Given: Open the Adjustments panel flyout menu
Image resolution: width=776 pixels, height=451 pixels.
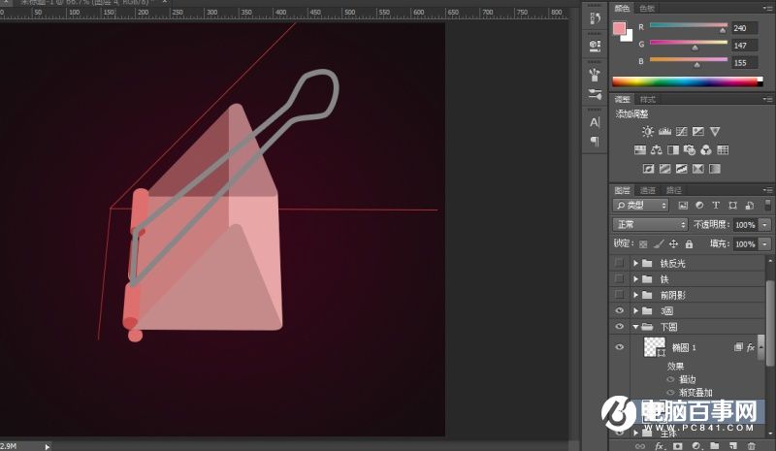Looking at the screenshot, I should pos(767,100).
